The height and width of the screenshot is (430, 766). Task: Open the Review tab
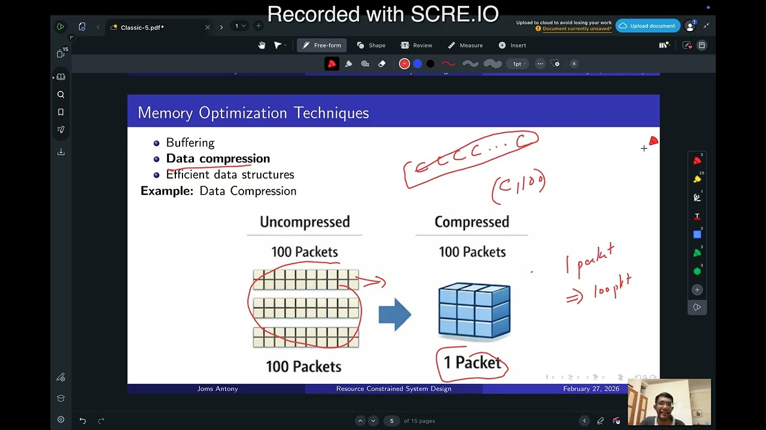pos(417,45)
